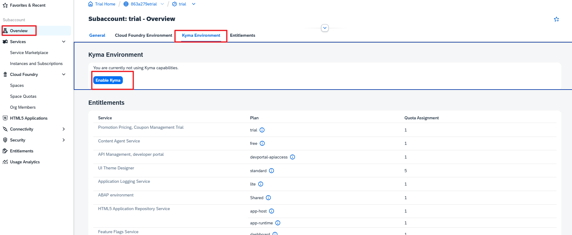Click the info icon next to free plan
The height and width of the screenshot is (235, 572).
(262, 143)
